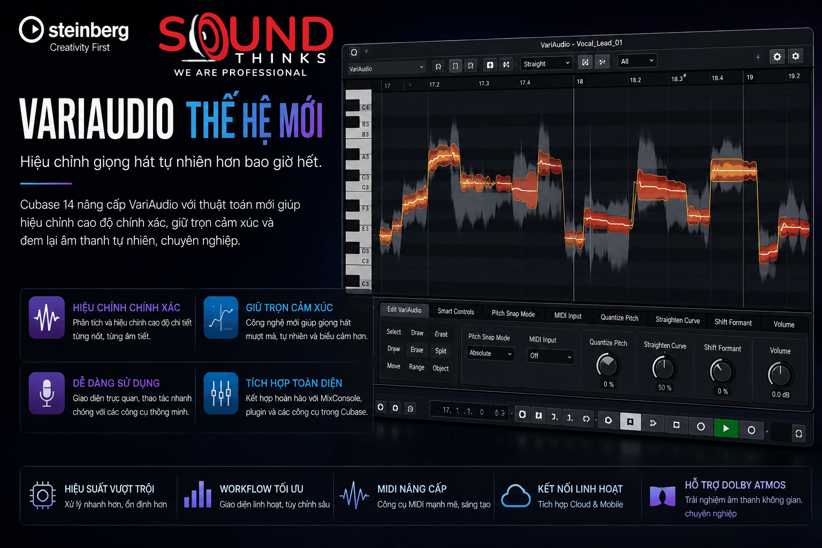The image size is (822, 548).
Task: Open the MIDI Input Off dropdown
Action: pos(551,356)
